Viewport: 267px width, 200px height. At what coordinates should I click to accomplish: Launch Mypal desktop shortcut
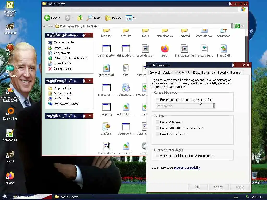[x=10, y=157]
